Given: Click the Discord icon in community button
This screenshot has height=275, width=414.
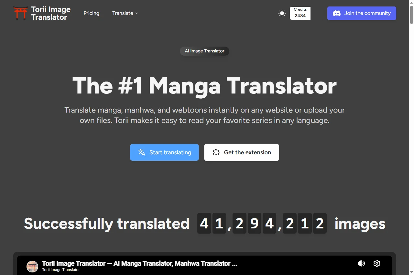Looking at the screenshot, I should [337, 13].
